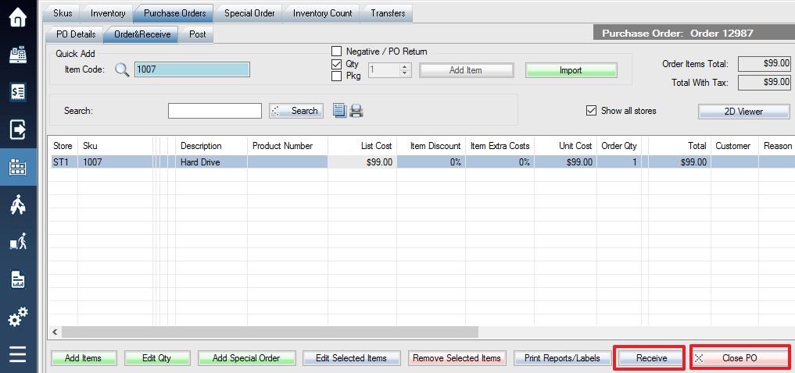Click the Receive button
The height and width of the screenshot is (373, 795).
[x=651, y=358]
